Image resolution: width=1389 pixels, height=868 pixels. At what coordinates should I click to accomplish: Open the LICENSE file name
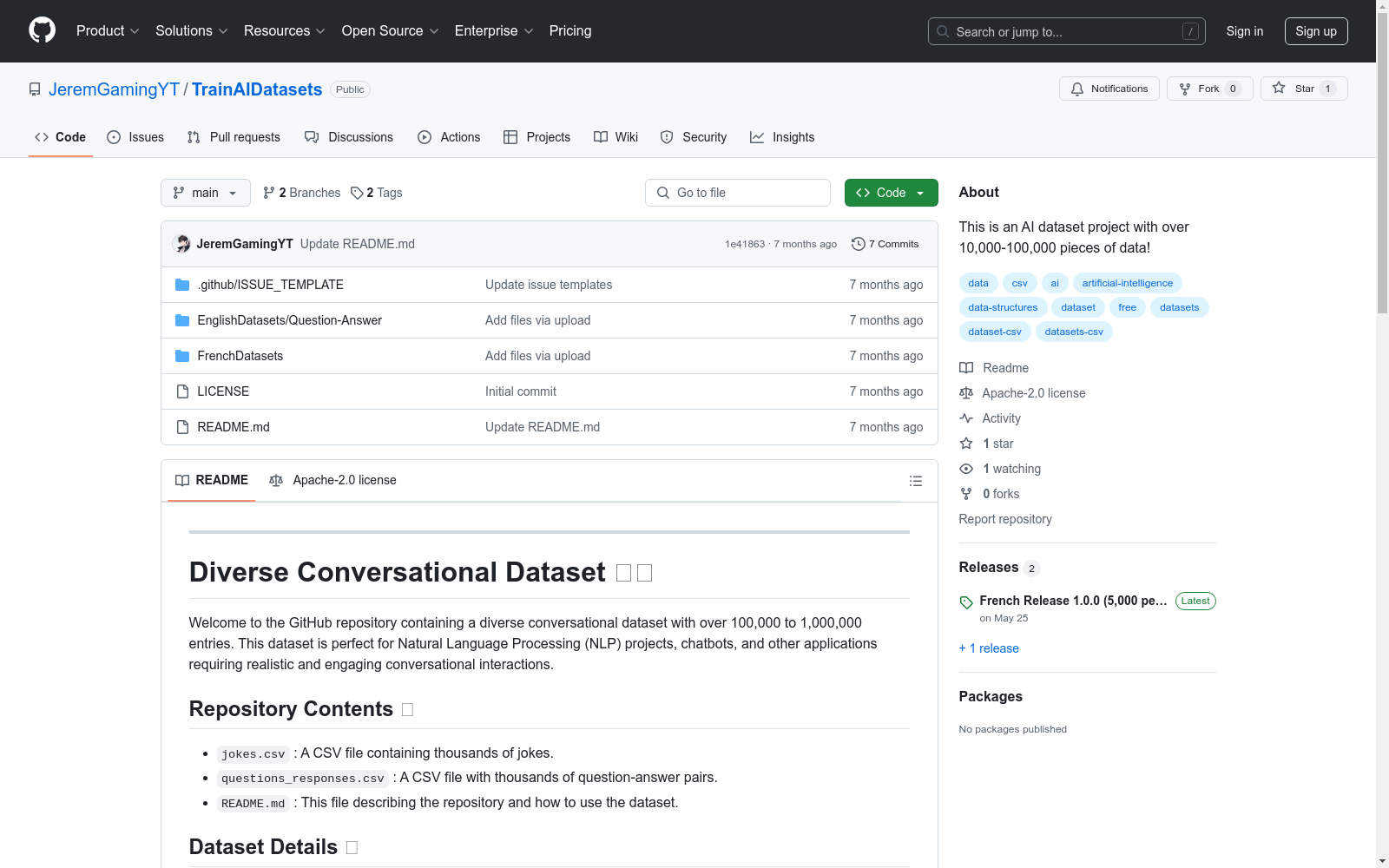click(223, 391)
